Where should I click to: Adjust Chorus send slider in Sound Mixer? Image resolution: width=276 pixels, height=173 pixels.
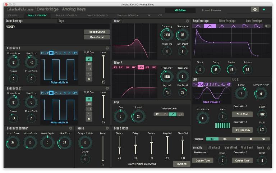pyautogui.click(x=120, y=146)
